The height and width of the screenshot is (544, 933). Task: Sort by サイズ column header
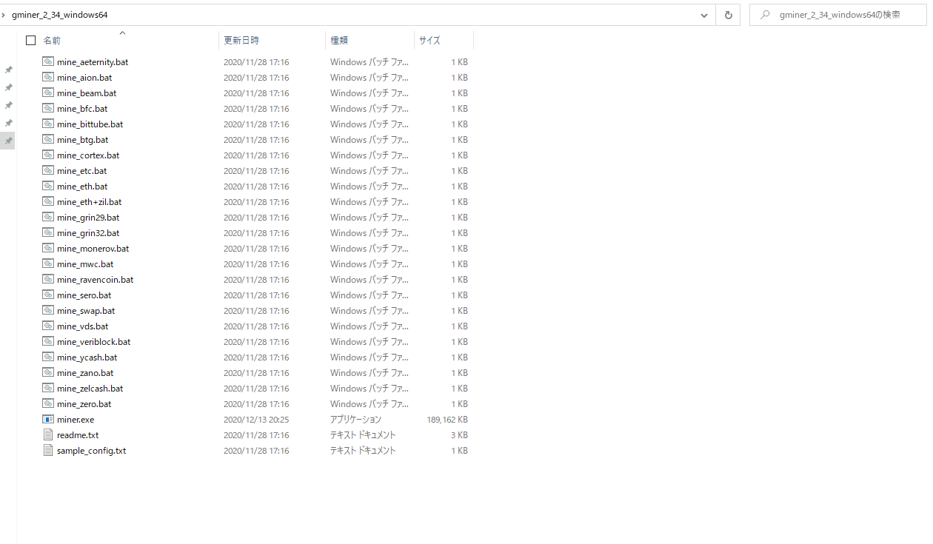(430, 41)
